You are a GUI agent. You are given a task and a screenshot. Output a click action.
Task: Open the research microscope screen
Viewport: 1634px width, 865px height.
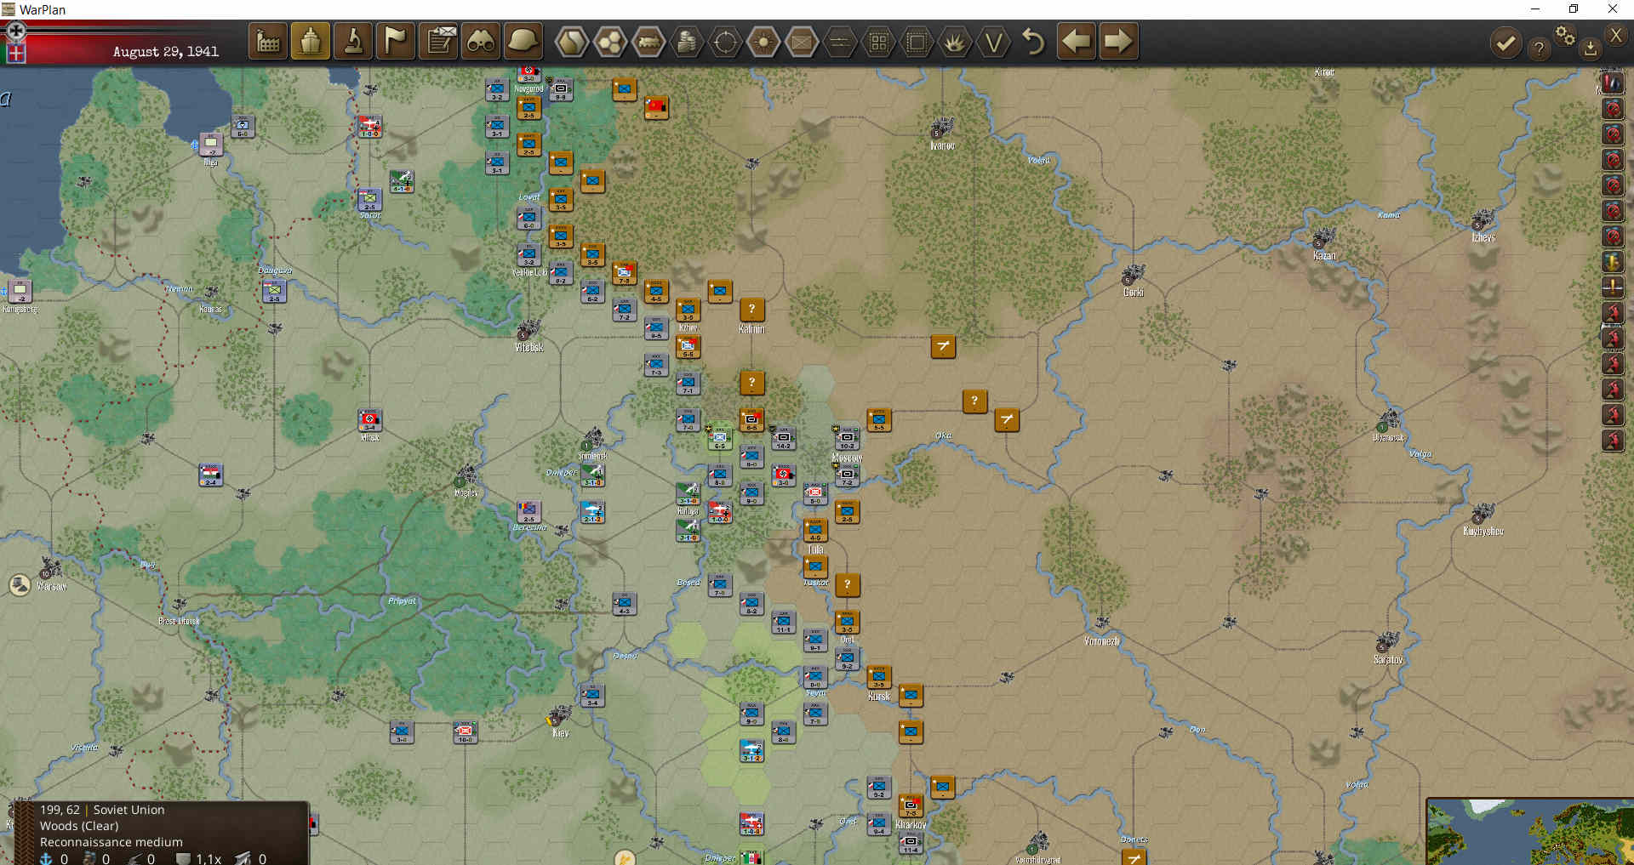click(x=353, y=41)
